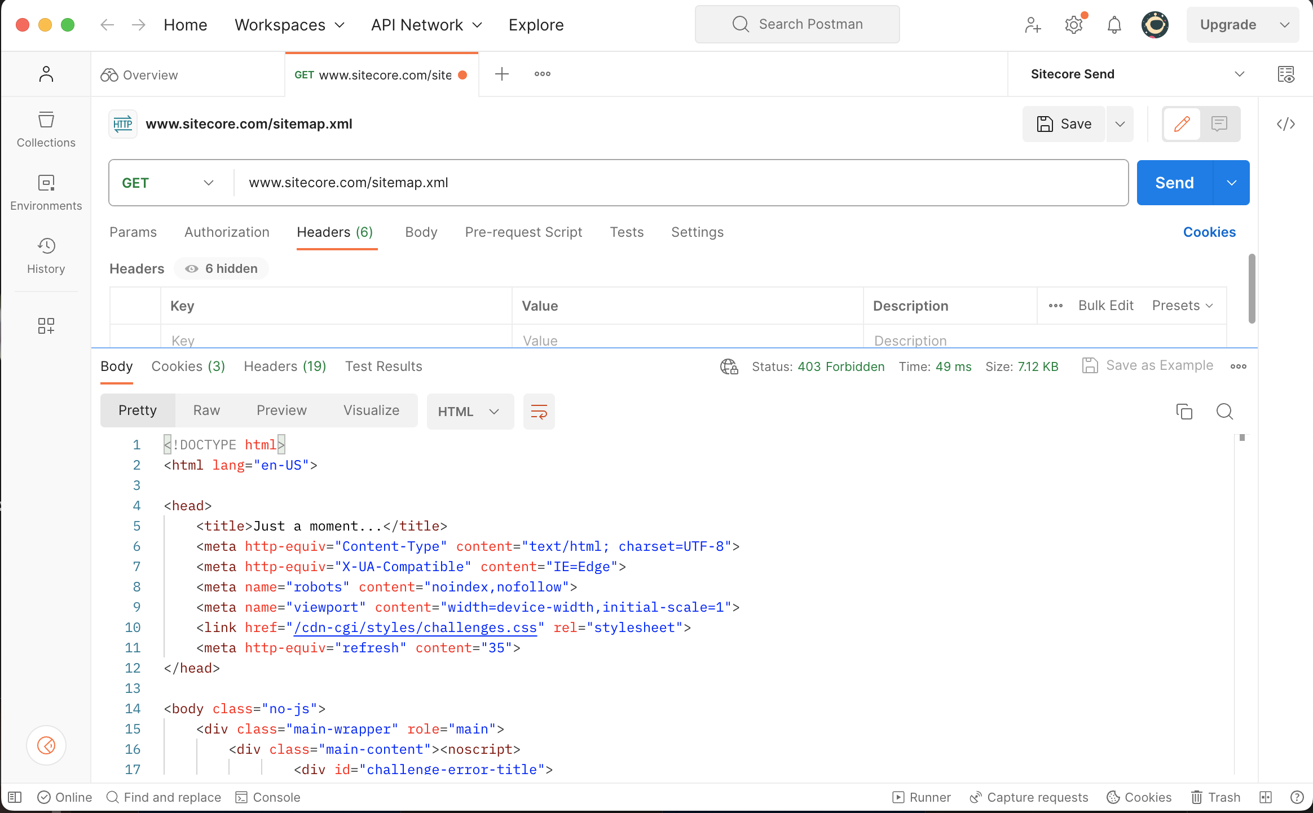Screen dimensions: 1313x813
Task: Open the user avatar menu
Action: pos(1155,25)
